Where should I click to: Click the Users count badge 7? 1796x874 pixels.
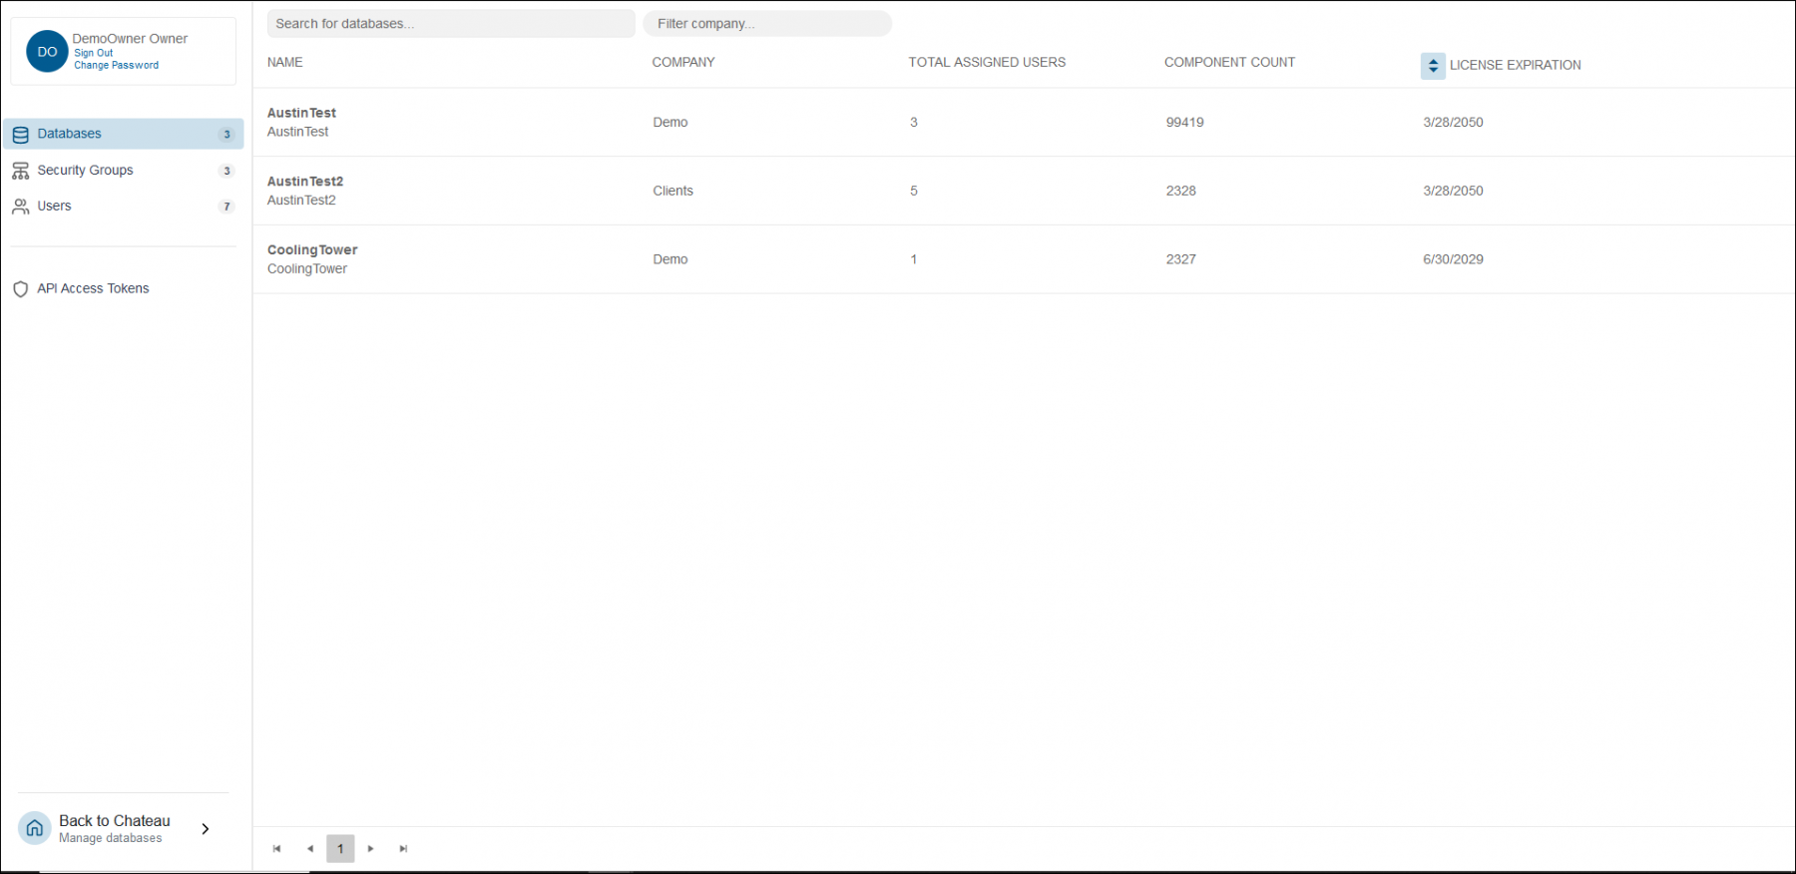coord(226,207)
